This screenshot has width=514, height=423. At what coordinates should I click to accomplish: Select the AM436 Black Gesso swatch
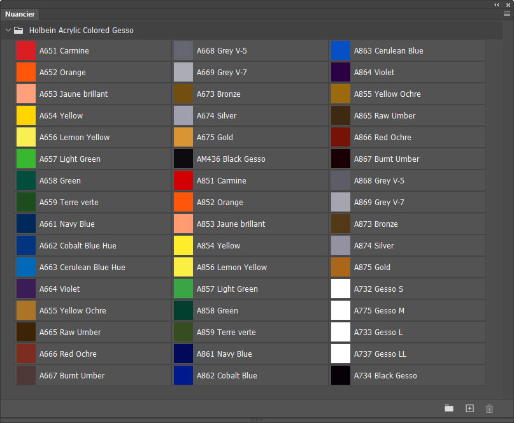(183, 159)
